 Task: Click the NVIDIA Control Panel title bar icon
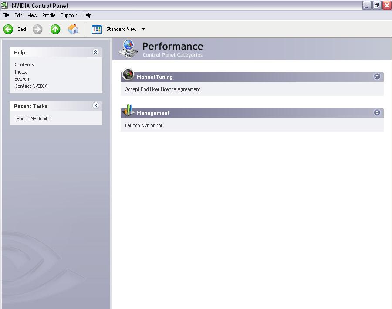4,5
